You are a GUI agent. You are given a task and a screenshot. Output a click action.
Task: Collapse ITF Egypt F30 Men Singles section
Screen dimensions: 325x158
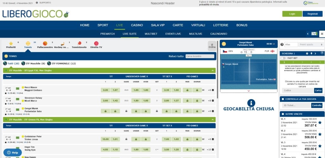click(212, 70)
